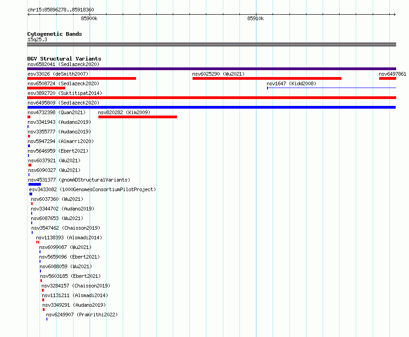The height and width of the screenshot is (337, 409).
Task: Click the red esv33026 variant bar
Action: pyautogui.click(x=82, y=78)
